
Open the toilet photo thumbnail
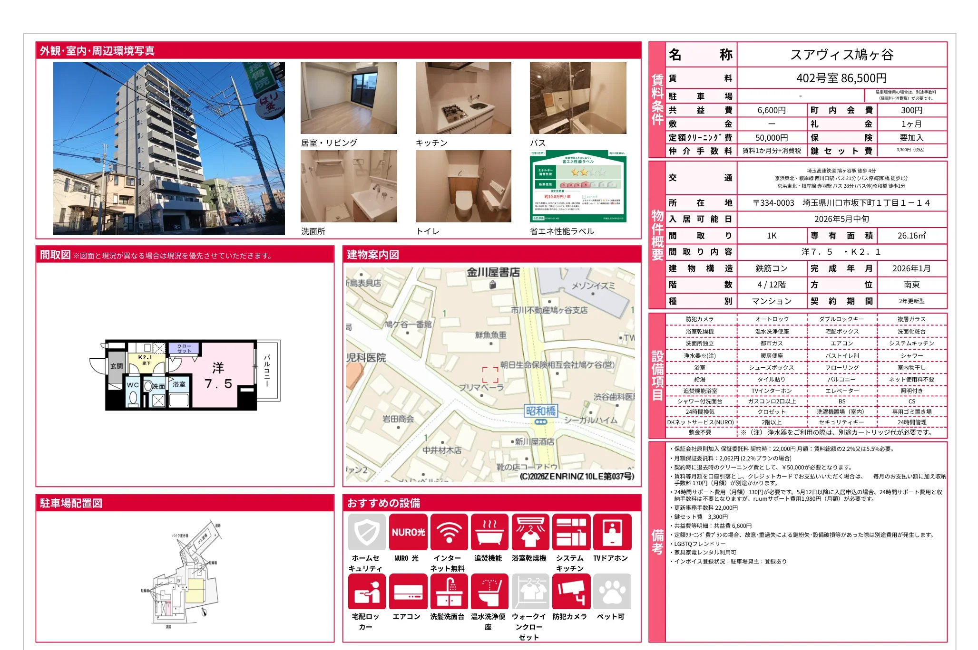(x=463, y=186)
